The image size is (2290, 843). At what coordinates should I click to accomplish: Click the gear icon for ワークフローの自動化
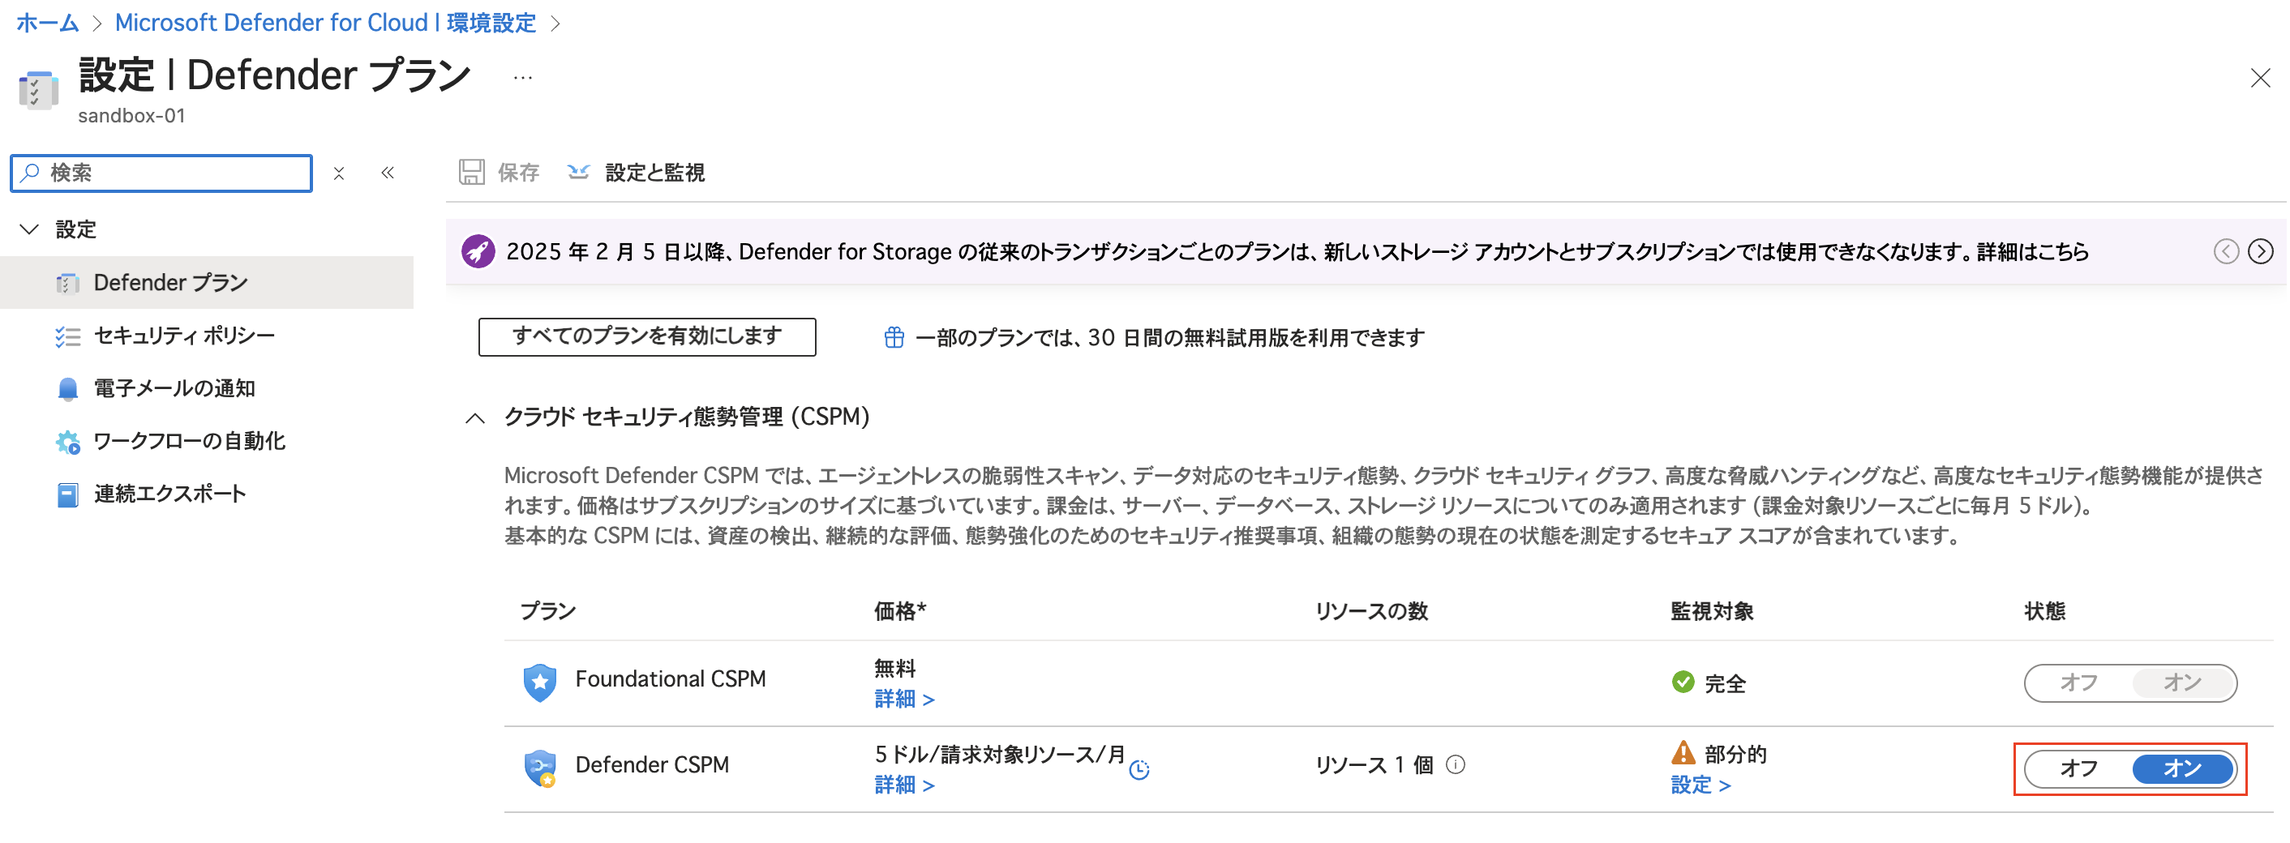pos(67,442)
